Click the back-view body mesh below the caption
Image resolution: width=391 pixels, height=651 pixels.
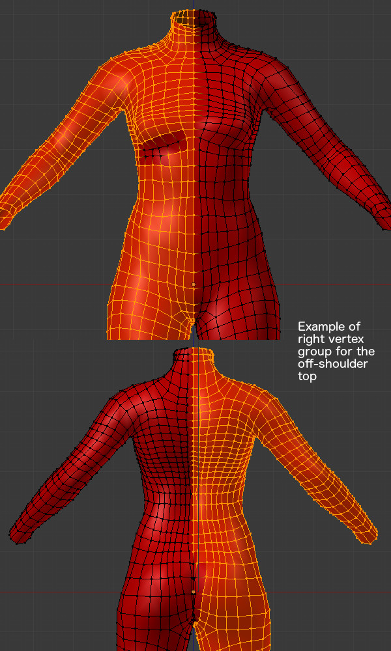click(193, 498)
